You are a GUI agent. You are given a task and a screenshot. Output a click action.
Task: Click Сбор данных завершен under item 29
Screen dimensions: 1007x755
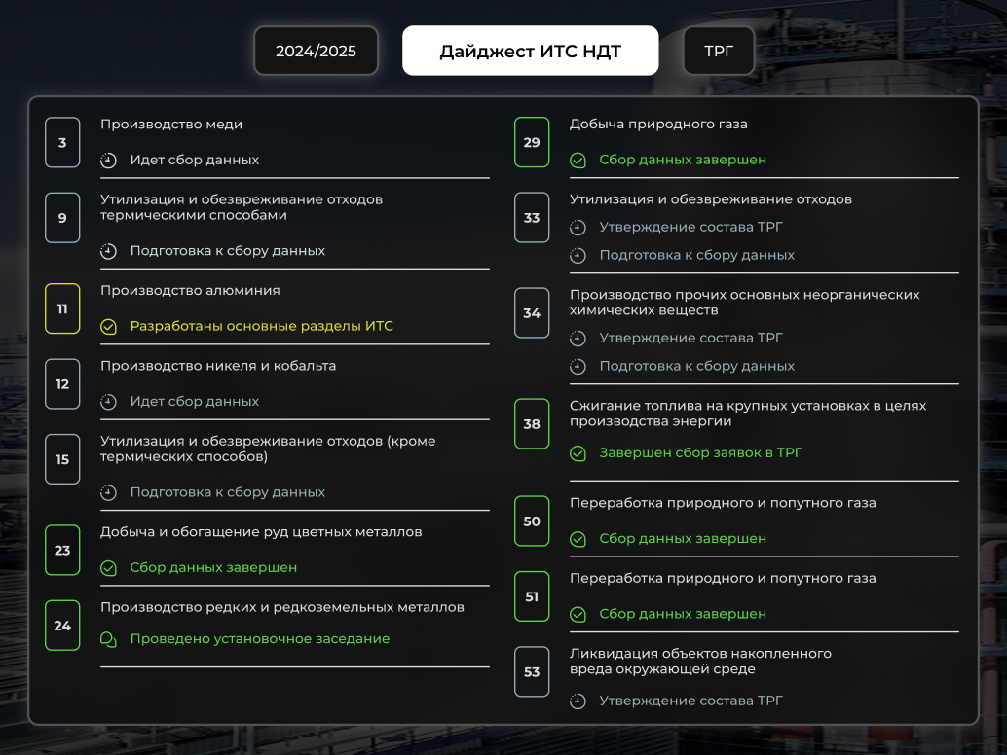[x=683, y=160]
